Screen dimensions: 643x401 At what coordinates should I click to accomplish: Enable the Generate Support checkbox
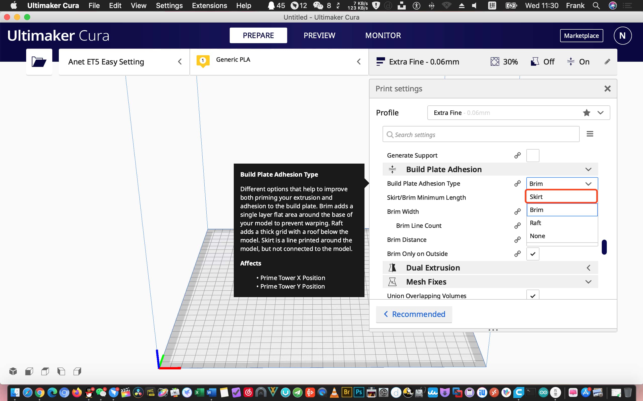point(532,155)
